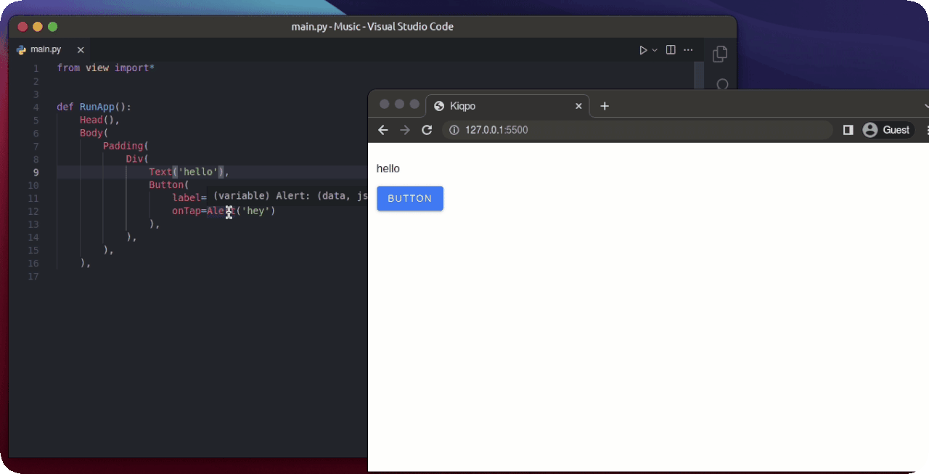Click the 'hello' text on webpage
The image size is (929, 474).
tap(388, 168)
